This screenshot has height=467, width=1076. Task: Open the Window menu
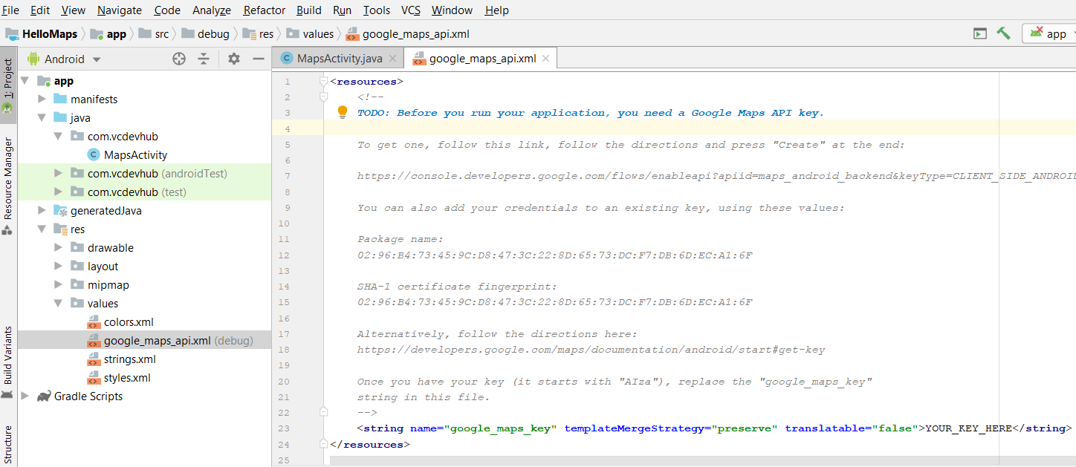click(x=452, y=10)
